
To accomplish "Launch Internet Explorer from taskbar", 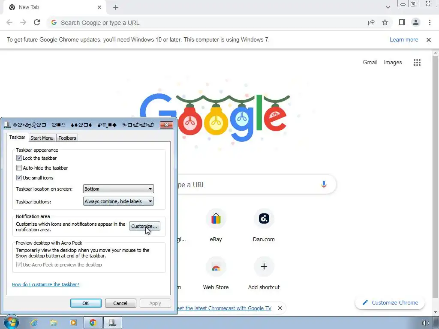I will (34, 323).
